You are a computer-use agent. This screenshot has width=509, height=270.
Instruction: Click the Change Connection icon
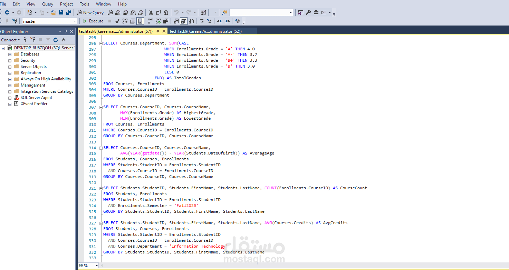pos(15,21)
